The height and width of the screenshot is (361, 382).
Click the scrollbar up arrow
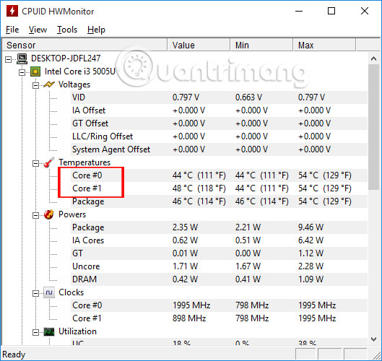(374, 58)
